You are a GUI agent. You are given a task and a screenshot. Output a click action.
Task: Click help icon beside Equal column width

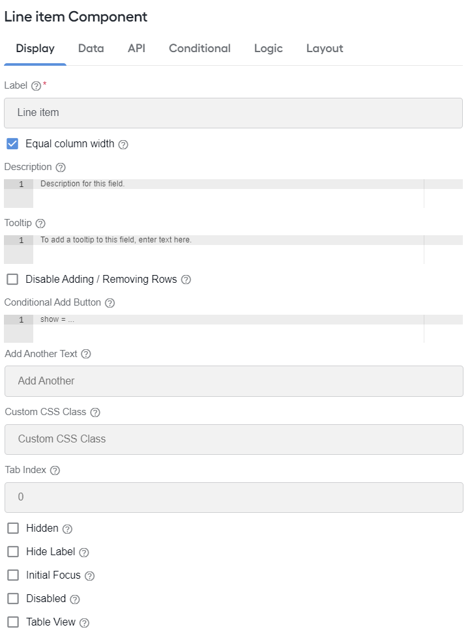click(123, 145)
